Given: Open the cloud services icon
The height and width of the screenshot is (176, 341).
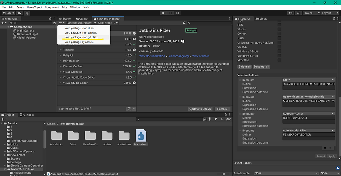Looking at the screenshot, I should [20, 13].
